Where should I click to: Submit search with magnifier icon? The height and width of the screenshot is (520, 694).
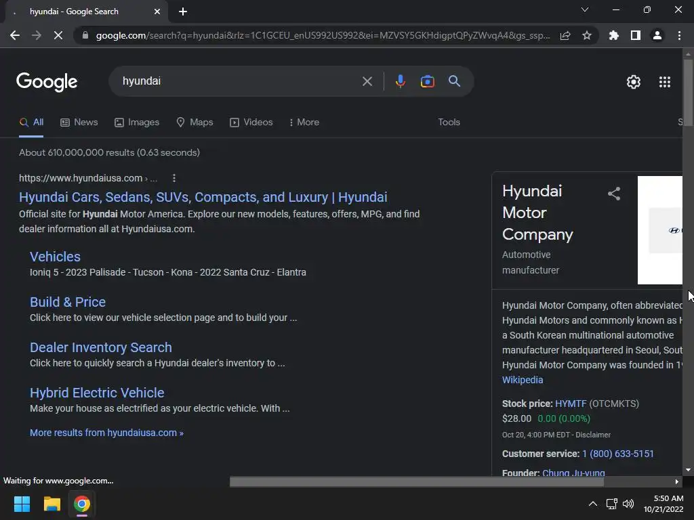454,81
